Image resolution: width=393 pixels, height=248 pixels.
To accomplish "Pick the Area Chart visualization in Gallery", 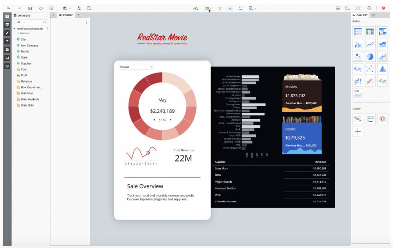I will coord(382,44).
